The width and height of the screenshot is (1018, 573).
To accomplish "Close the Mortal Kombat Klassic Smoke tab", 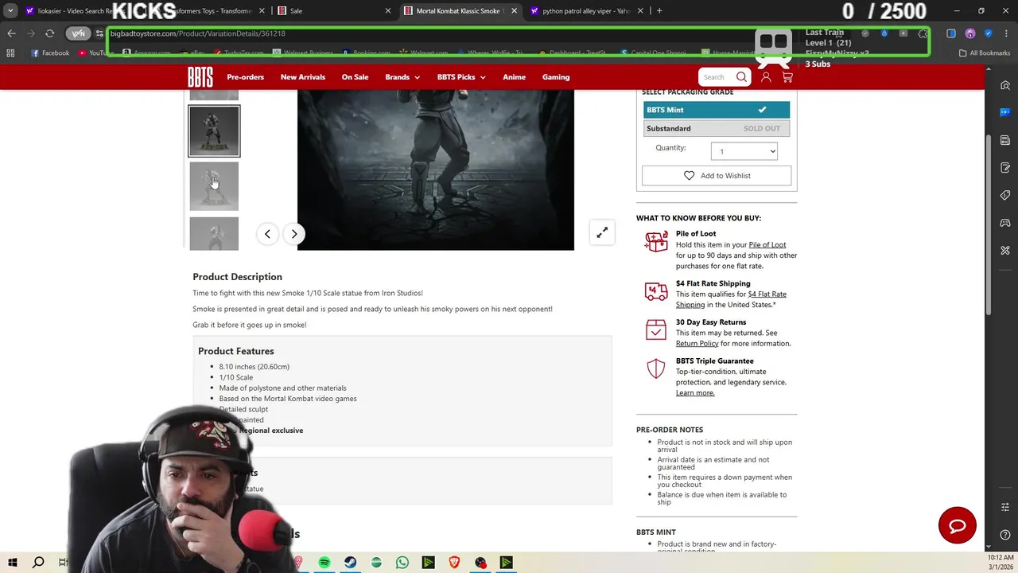I will pyautogui.click(x=514, y=10).
